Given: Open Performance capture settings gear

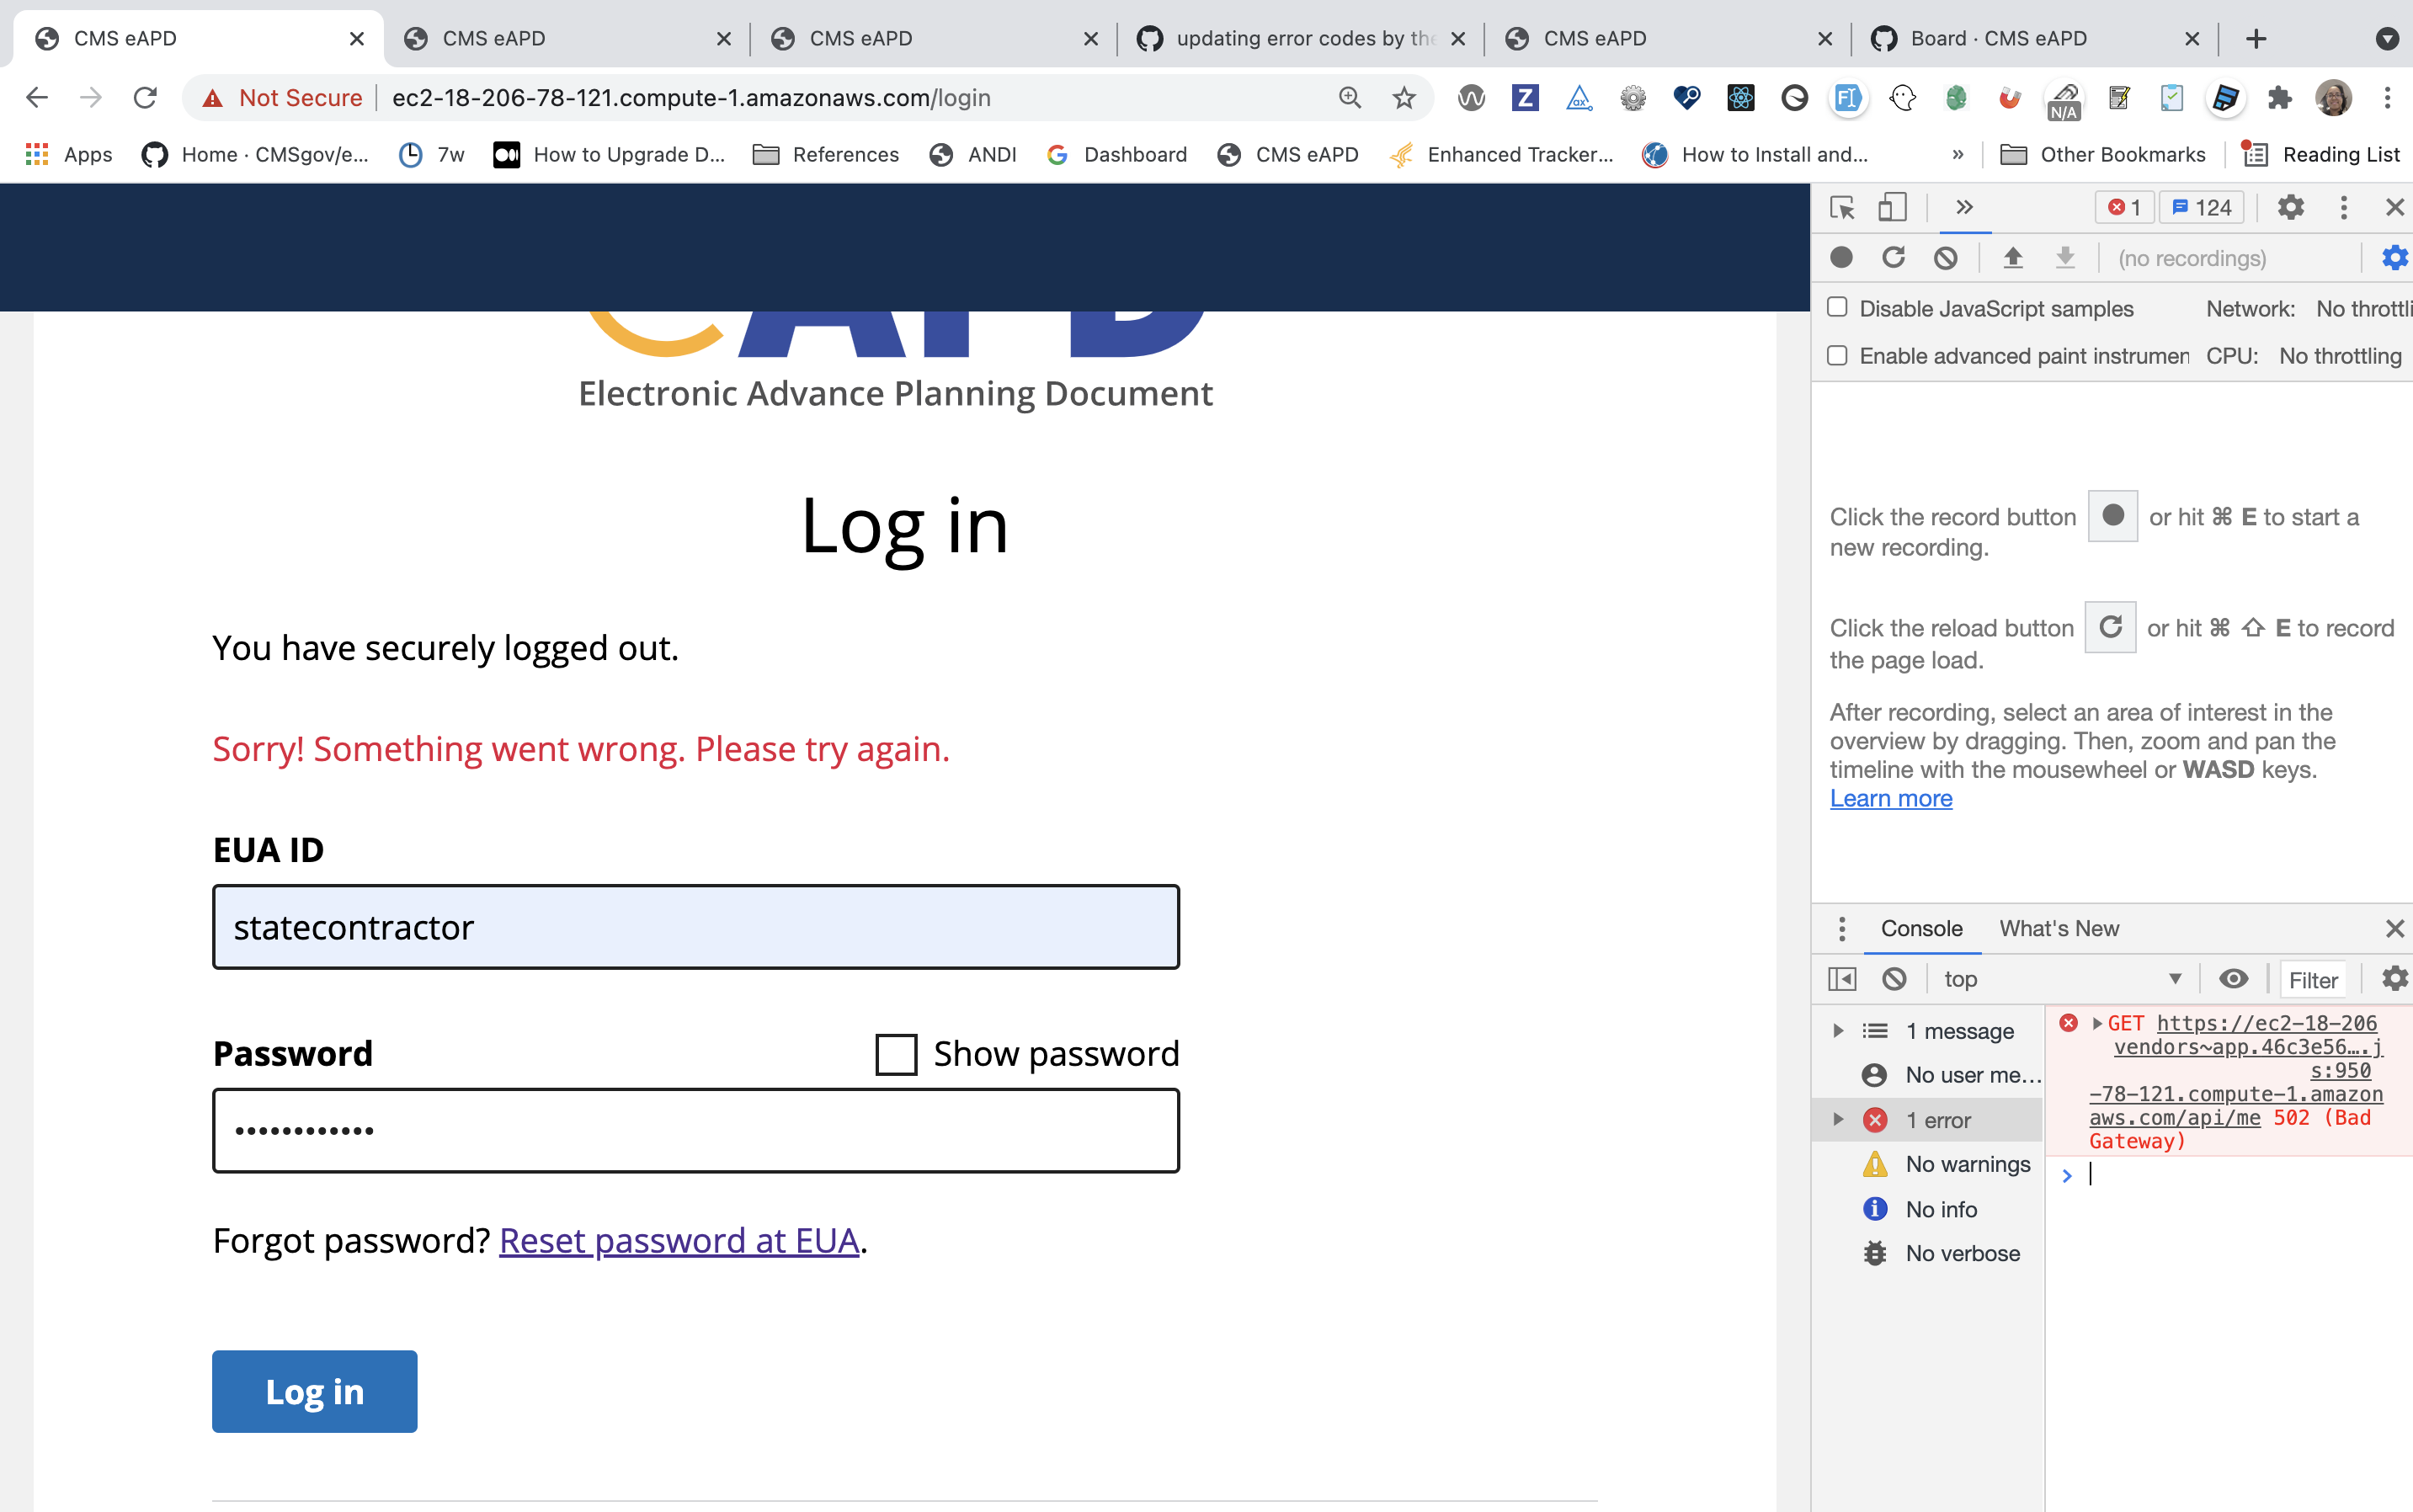Looking at the screenshot, I should point(2395,258).
